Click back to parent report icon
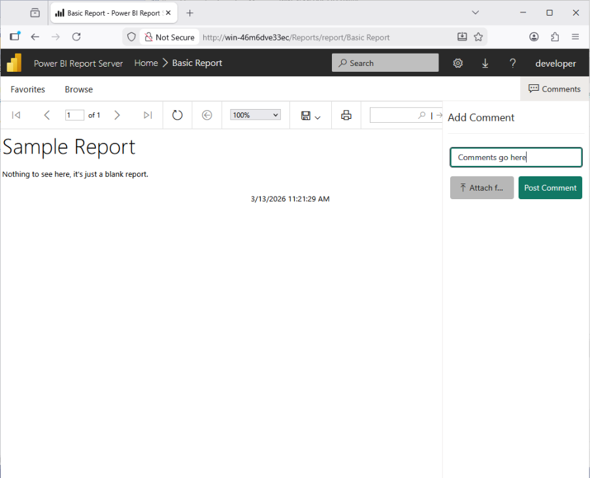The width and height of the screenshot is (590, 478). (207, 116)
